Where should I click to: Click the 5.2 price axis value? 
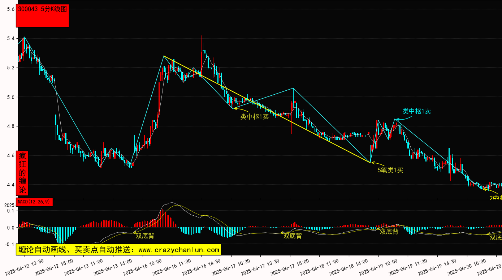pos(11,68)
